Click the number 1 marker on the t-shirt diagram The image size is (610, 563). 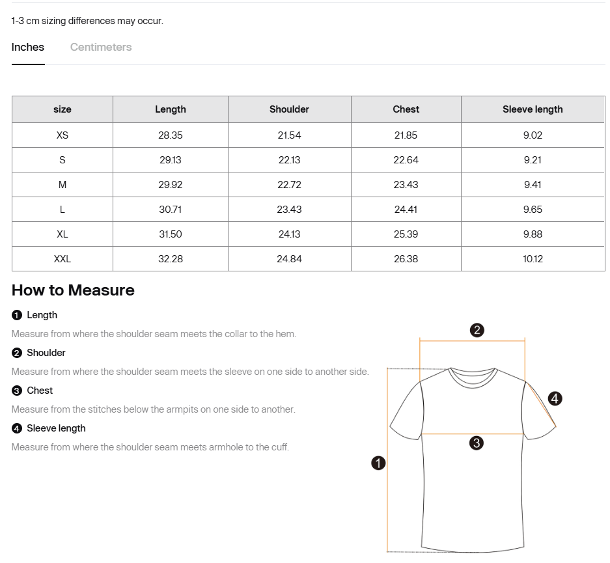pos(378,463)
